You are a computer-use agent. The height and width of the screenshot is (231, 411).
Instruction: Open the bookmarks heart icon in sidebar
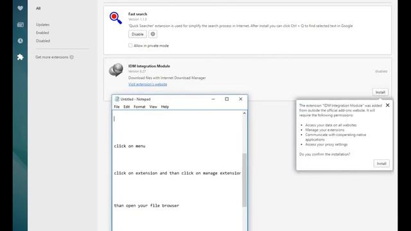20,8
